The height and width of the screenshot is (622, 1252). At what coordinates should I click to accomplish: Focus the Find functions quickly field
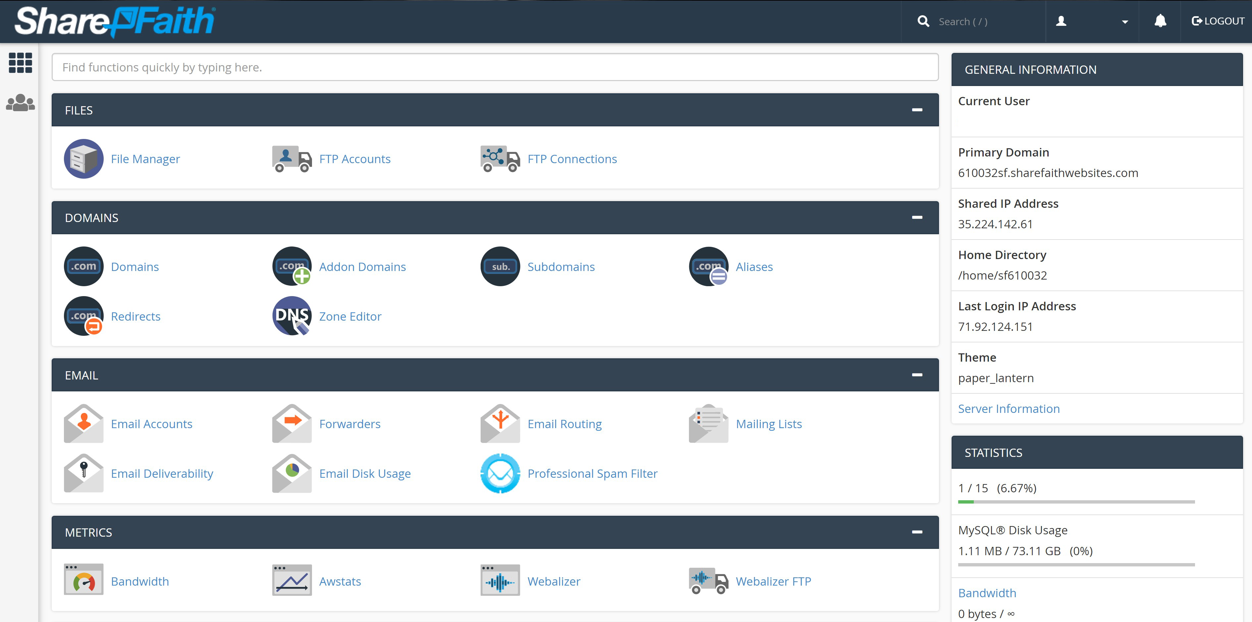[495, 67]
